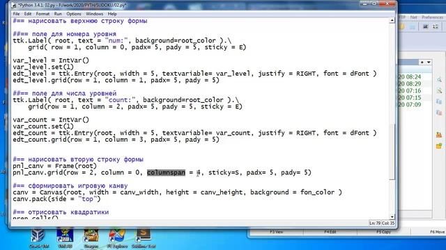
Task: Click the Ln 79 Col 35 status indicator
Action: 382,224
